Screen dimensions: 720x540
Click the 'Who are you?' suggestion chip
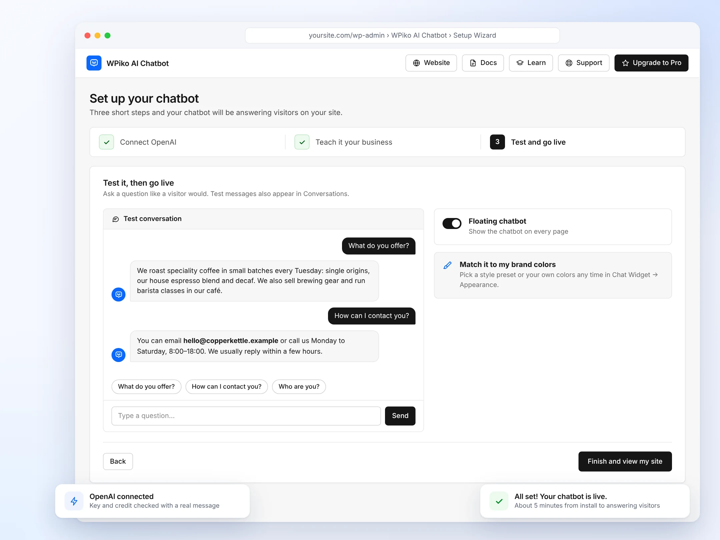299,387
